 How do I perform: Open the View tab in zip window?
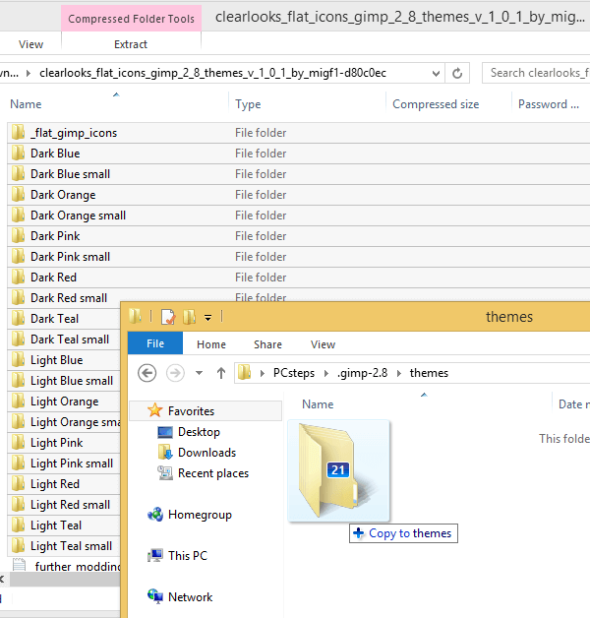(x=30, y=44)
